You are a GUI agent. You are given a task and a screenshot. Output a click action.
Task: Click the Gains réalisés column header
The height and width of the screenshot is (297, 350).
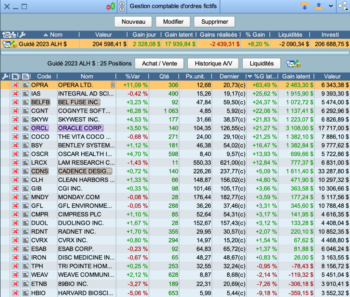tap(218, 35)
